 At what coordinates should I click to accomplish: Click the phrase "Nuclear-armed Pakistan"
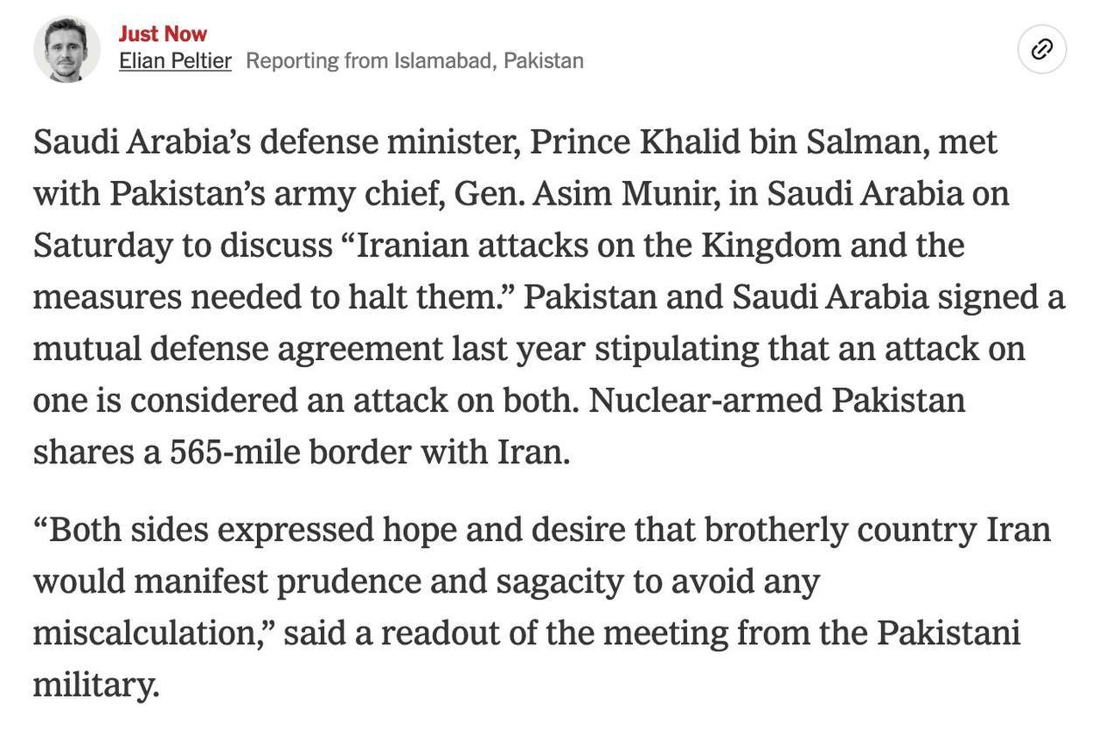click(776, 400)
